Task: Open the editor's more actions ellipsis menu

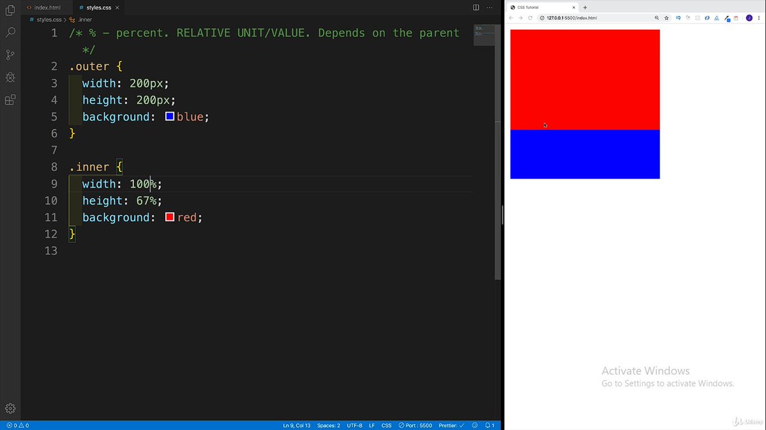Action: [x=489, y=6]
